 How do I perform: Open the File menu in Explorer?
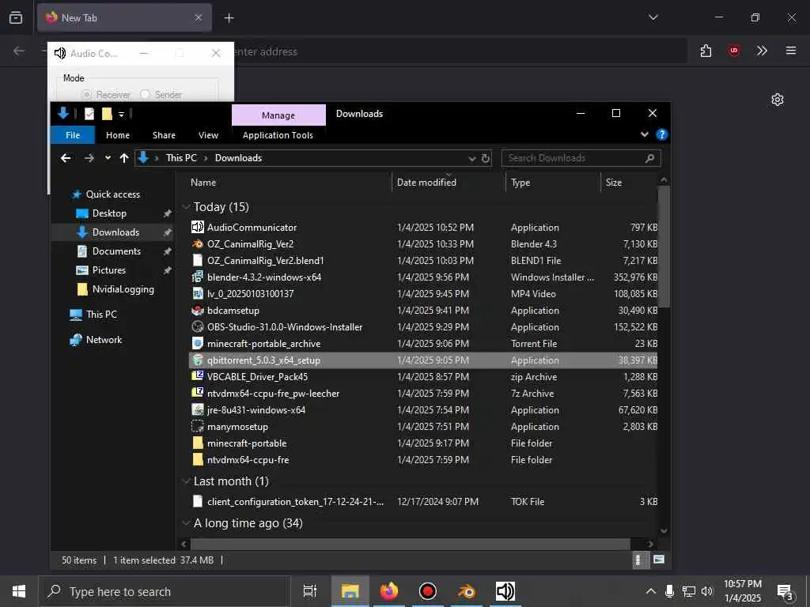tap(73, 135)
